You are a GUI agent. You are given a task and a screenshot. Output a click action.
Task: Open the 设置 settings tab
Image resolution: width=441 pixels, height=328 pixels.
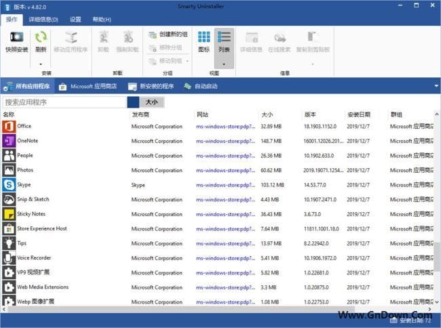(75, 20)
